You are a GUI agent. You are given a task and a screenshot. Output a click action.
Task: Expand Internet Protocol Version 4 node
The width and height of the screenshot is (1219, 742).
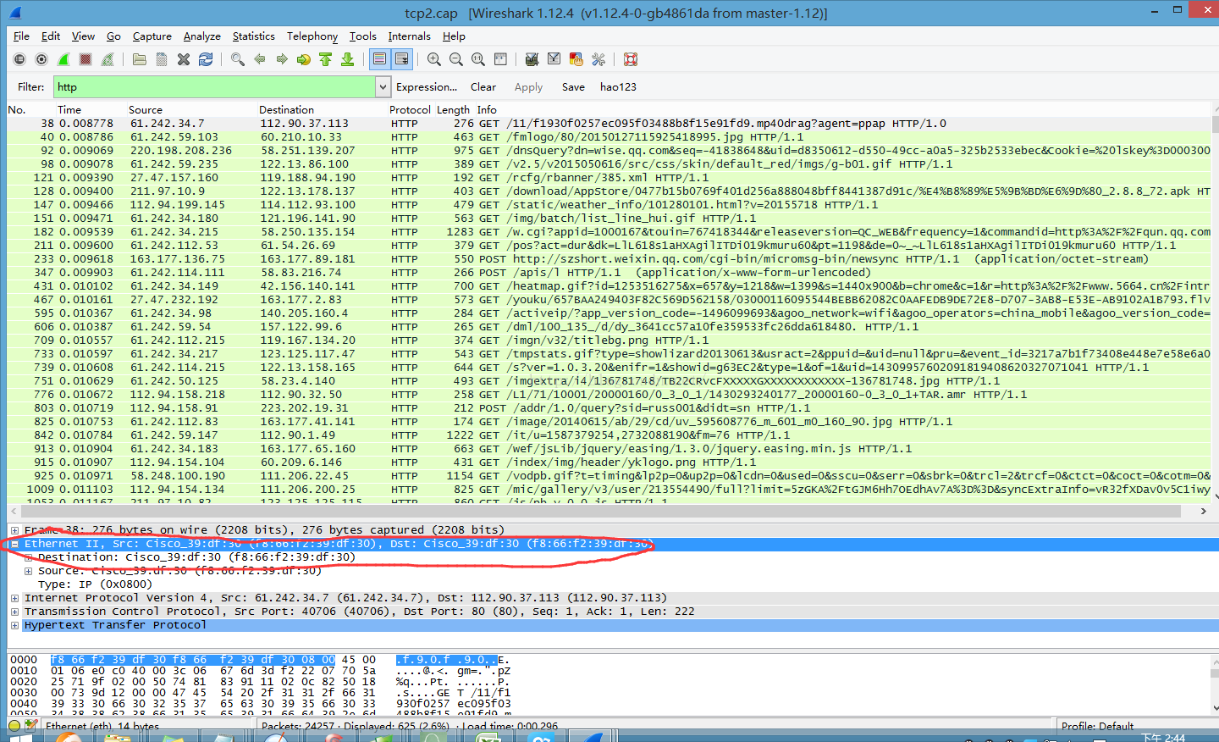pos(14,598)
